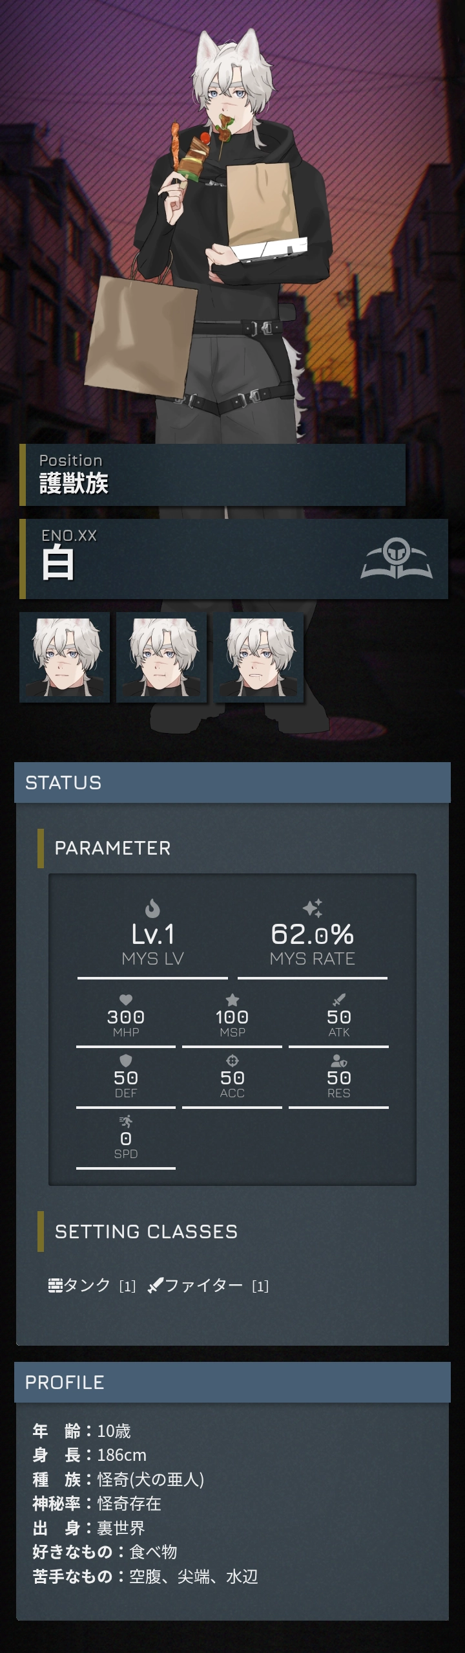465x1653 pixels.
Task: Click the sword icon above ATK
Action: click(x=339, y=1000)
